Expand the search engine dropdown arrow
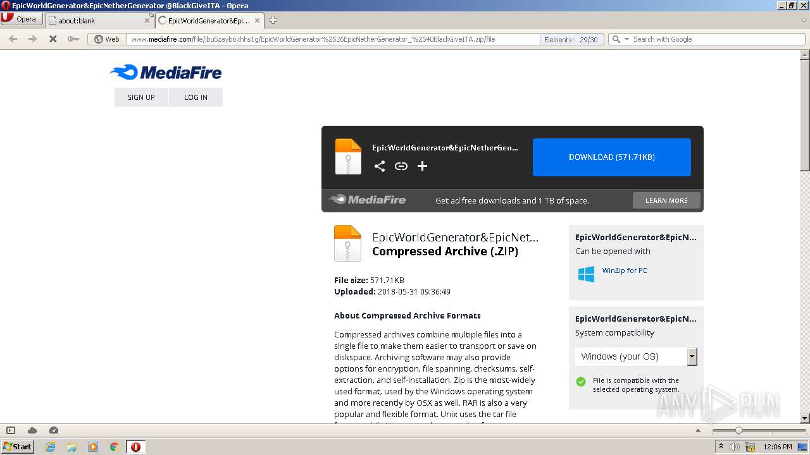 pos(626,39)
